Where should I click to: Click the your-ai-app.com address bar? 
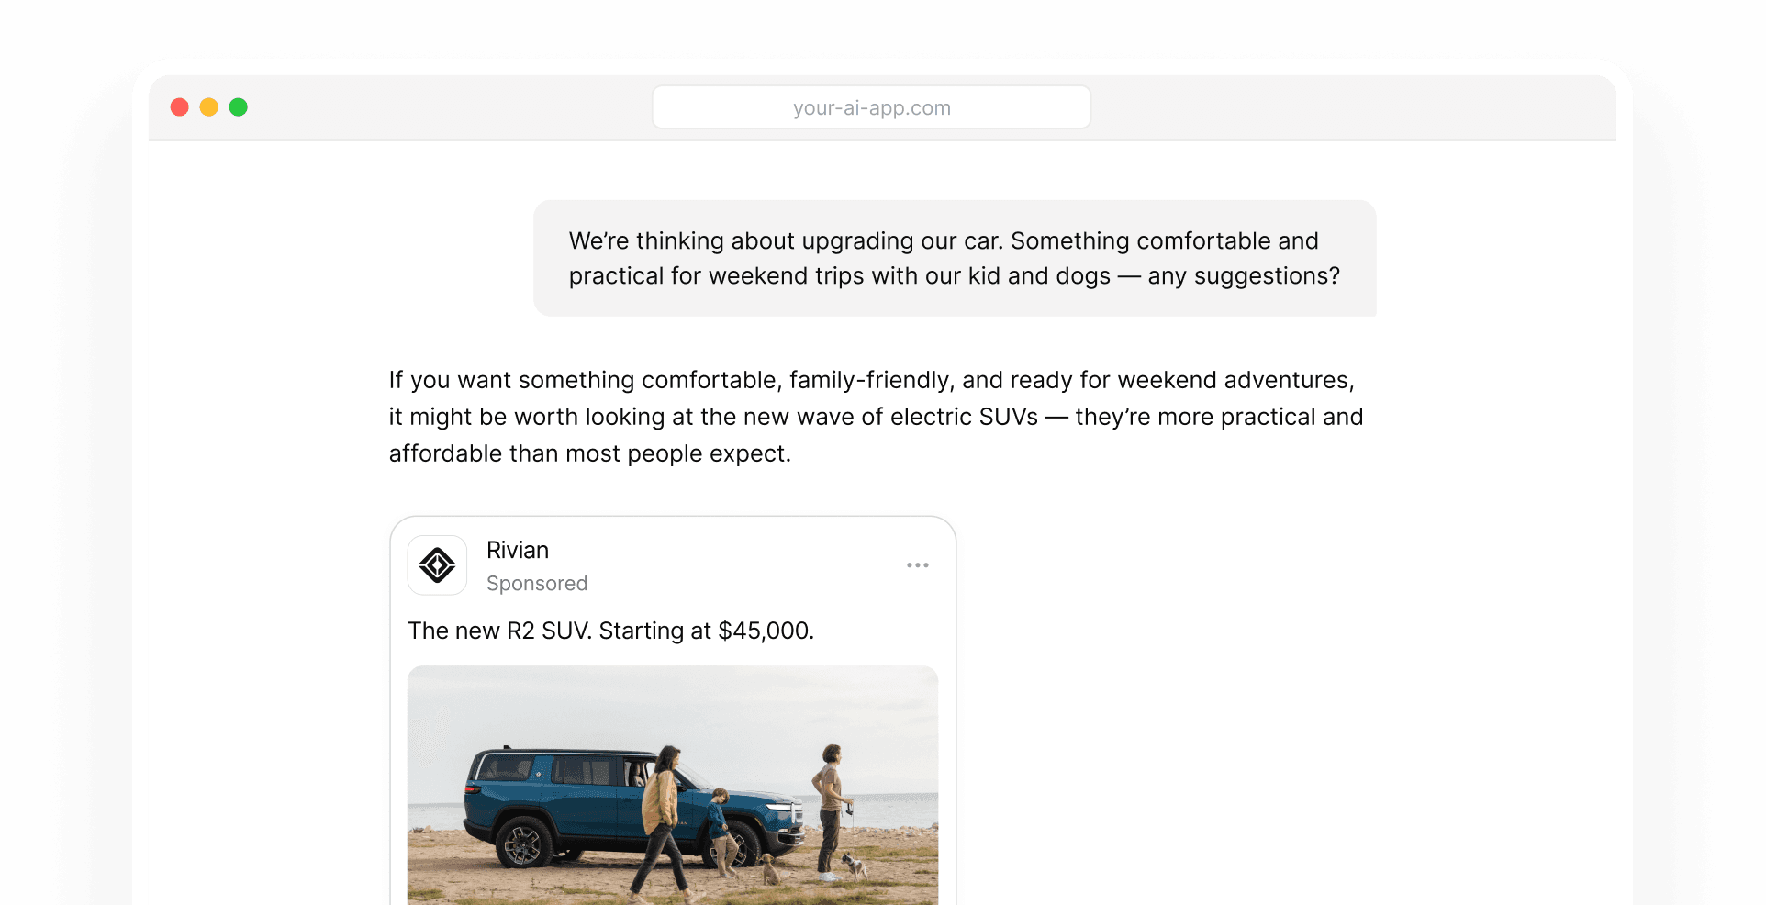click(x=870, y=107)
